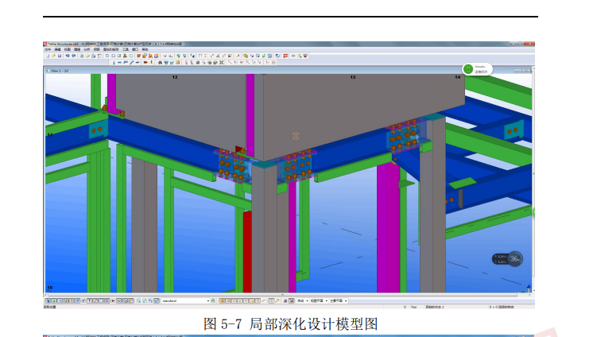601x337 pixels.
Task: Toggle the first selection switch in the bottom toolbar
Action: 49,301
